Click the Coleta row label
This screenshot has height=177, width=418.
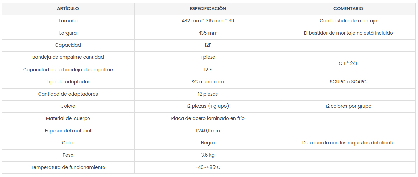coord(68,106)
